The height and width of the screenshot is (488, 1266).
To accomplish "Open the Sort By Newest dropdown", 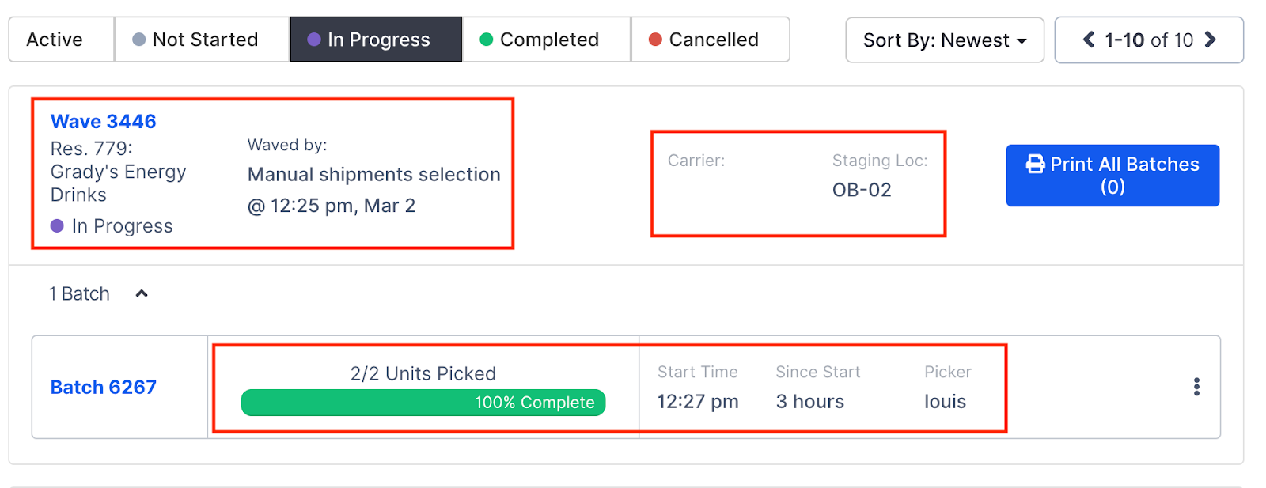I will click(944, 40).
